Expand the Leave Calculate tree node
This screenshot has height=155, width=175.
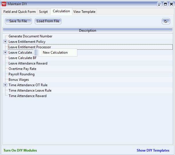pyautogui.click(x=5, y=53)
